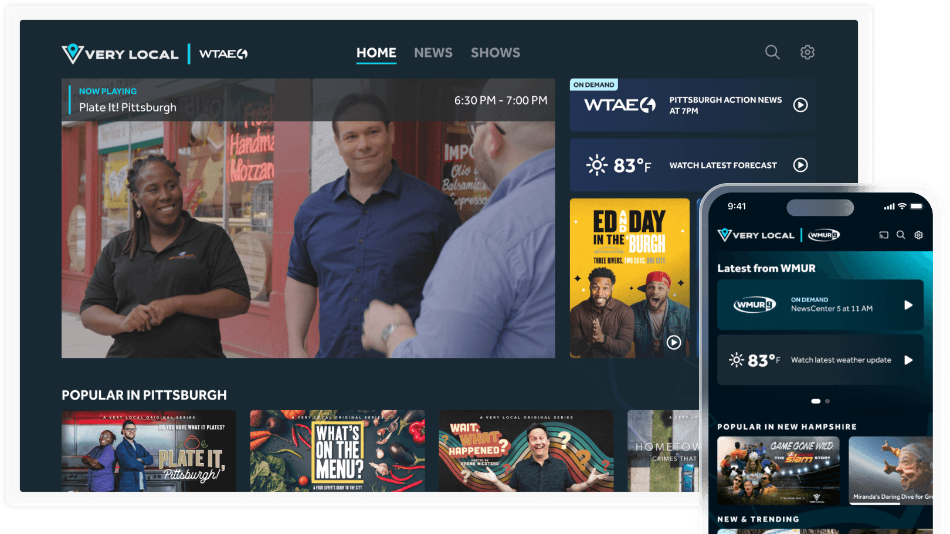Switch to the NEWS tab
Image resolution: width=950 pixels, height=534 pixels.
tap(433, 53)
